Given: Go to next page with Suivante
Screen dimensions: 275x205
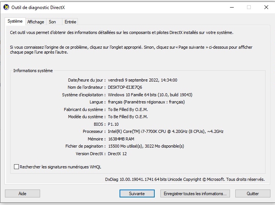Looking at the screenshot, I should (137, 194).
